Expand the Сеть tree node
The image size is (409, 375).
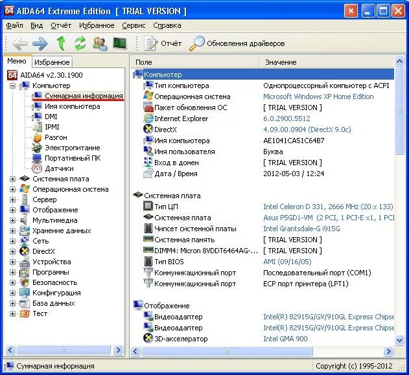tap(12, 242)
